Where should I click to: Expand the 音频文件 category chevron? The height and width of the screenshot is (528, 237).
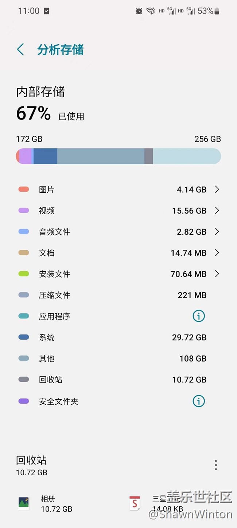(x=217, y=232)
